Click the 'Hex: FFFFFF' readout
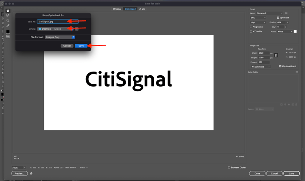The width and height of the screenshot is (305, 181). tap(71, 168)
